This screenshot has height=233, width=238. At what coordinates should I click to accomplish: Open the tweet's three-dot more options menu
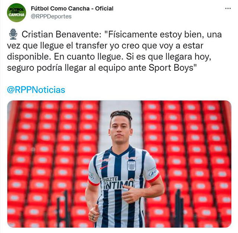pyautogui.click(x=228, y=9)
